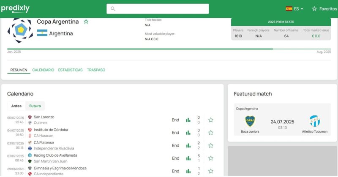Click the search magnifier icon
The image size is (338, 177).
tap(113, 8)
